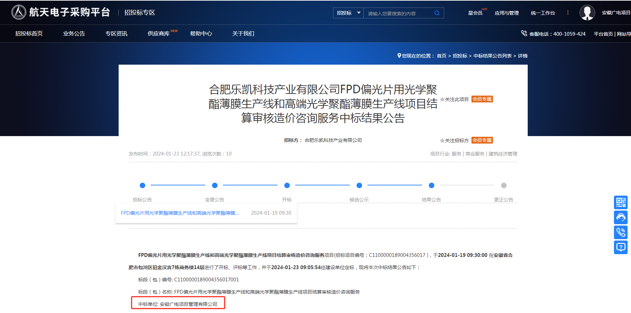Open the 供应商库 navigation item
631x313 pixels.
point(159,34)
